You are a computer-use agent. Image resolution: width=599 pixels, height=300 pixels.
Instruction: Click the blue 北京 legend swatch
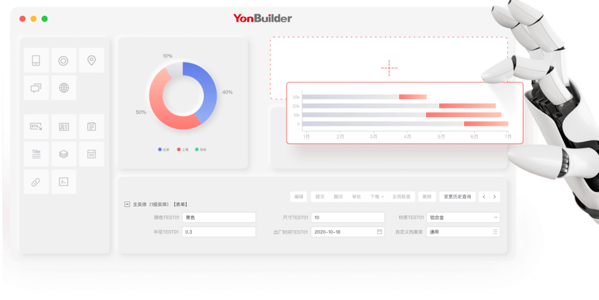point(160,150)
